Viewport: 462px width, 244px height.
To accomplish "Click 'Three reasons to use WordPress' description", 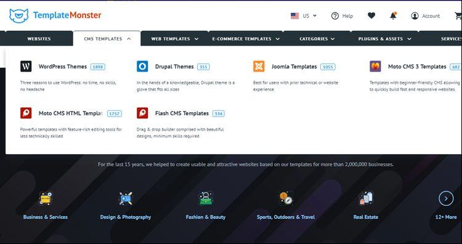I will [68, 86].
